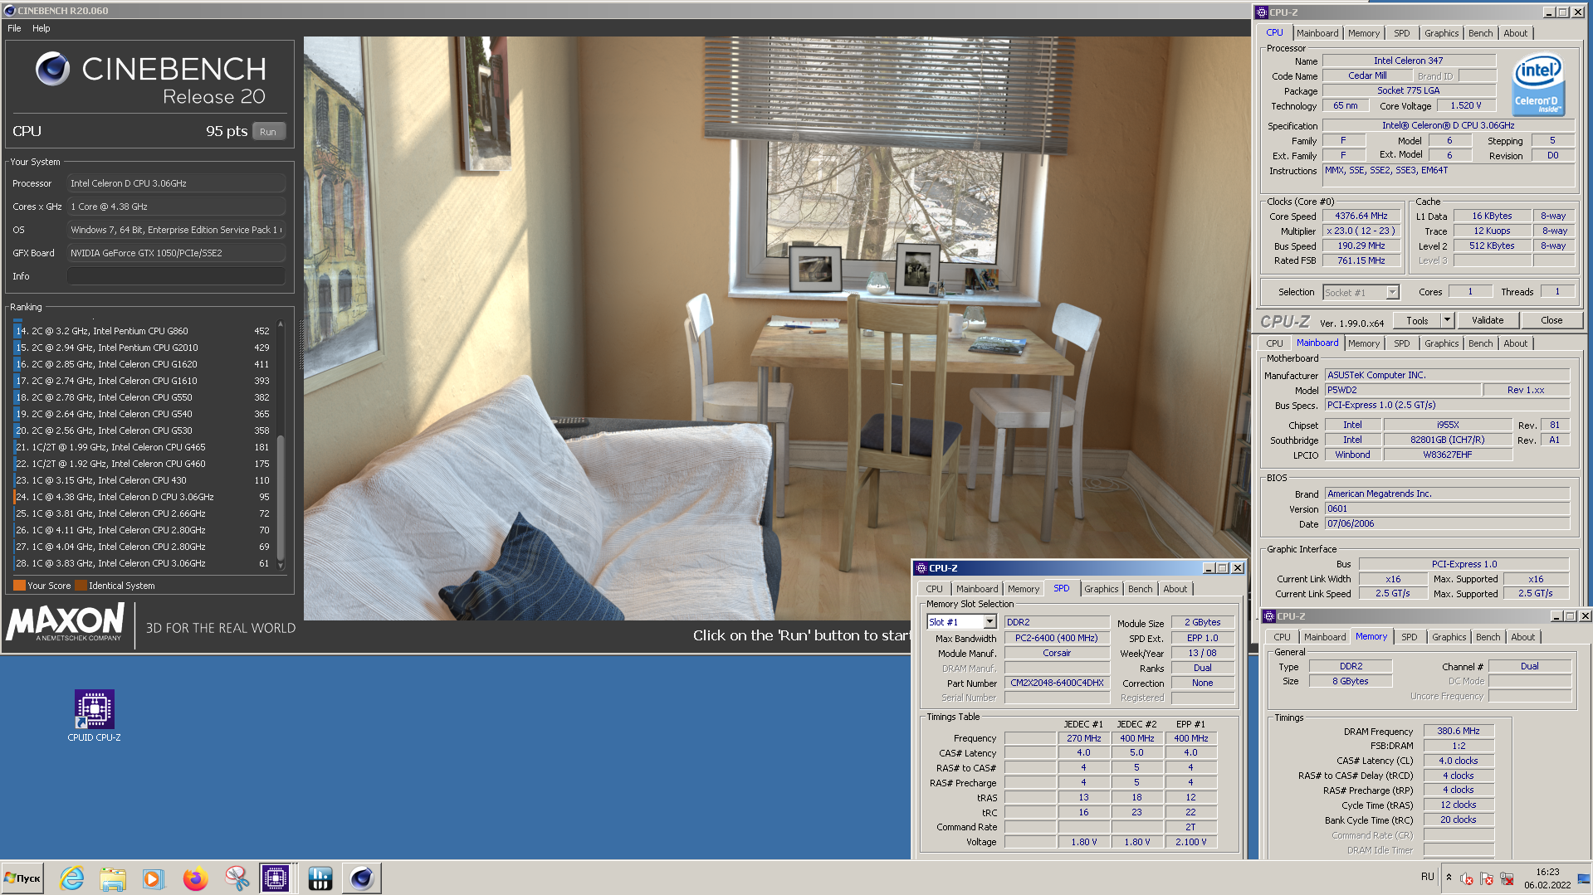1593x895 pixels.
Task: Click the Cinebench title bar app icon
Action: coord(9,11)
